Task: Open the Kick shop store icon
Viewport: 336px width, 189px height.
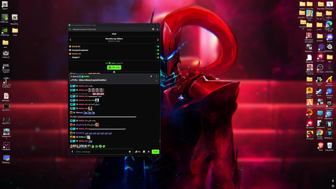Action: 144,152
